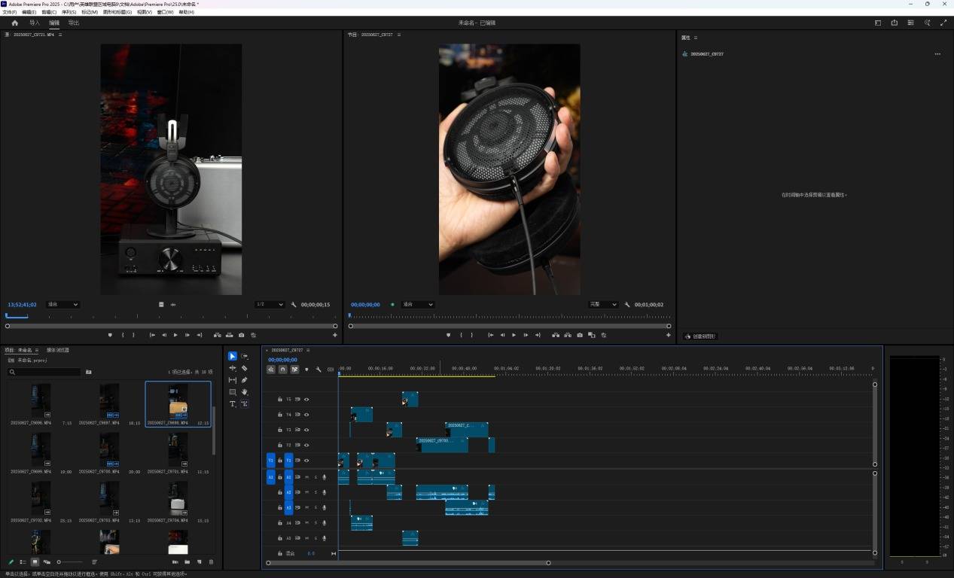Click the 创建新预设 button in Properties panel
The width and height of the screenshot is (954, 578).
click(700, 336)
